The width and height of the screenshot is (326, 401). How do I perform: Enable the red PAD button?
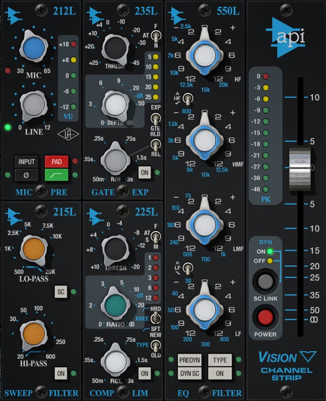click(56, 162)
